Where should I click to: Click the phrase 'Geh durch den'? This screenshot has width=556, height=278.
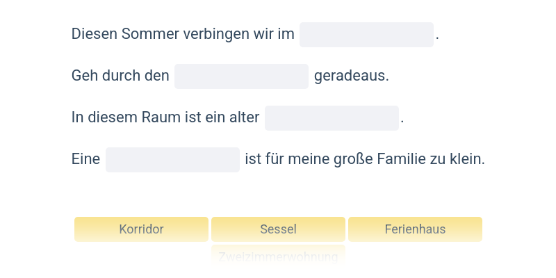(x=120, y=76)
